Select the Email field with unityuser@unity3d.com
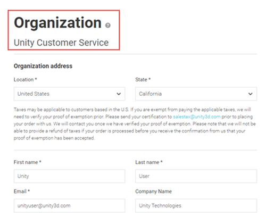The height and width of the screenshot is (217, 266). [x=69, y=206]
